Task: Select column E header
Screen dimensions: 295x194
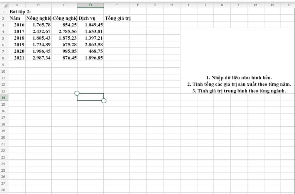Action: tap(116, 5)
